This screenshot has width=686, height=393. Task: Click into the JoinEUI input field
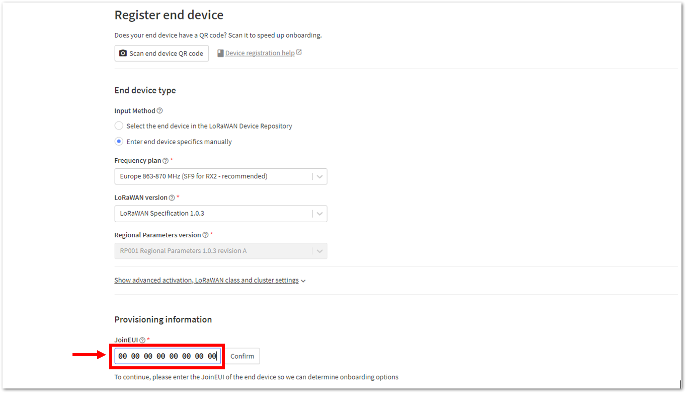pyautogui.click(x=168, y=356)
